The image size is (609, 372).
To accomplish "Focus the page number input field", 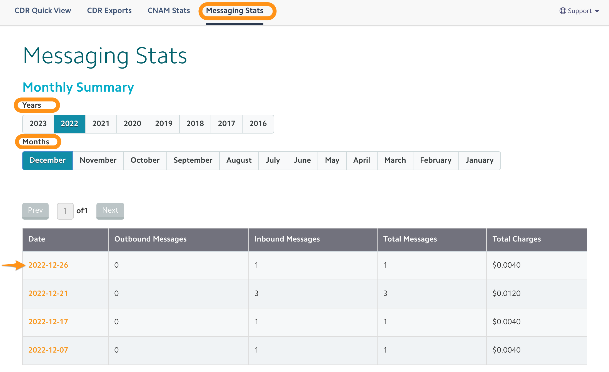I will pos(65,211).
